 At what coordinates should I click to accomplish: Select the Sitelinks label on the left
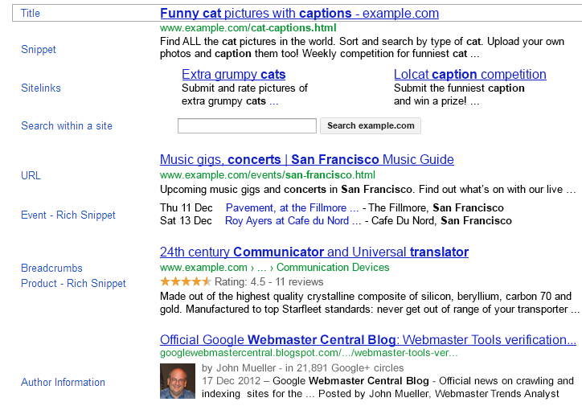41,88
